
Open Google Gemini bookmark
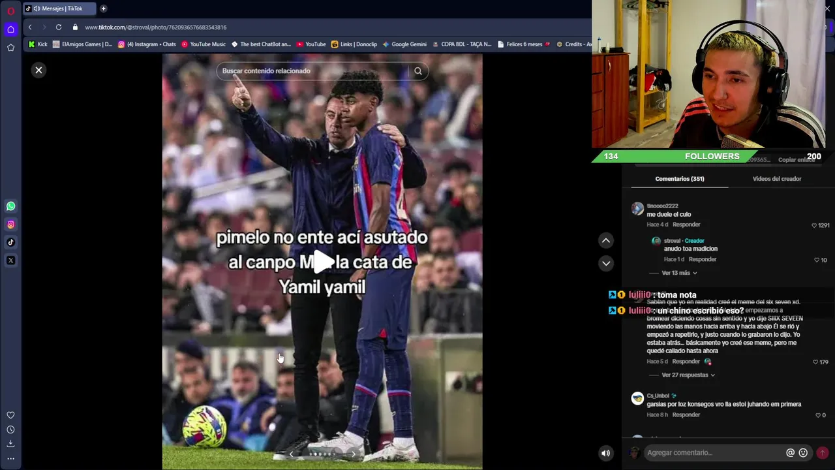pos(404,44)
